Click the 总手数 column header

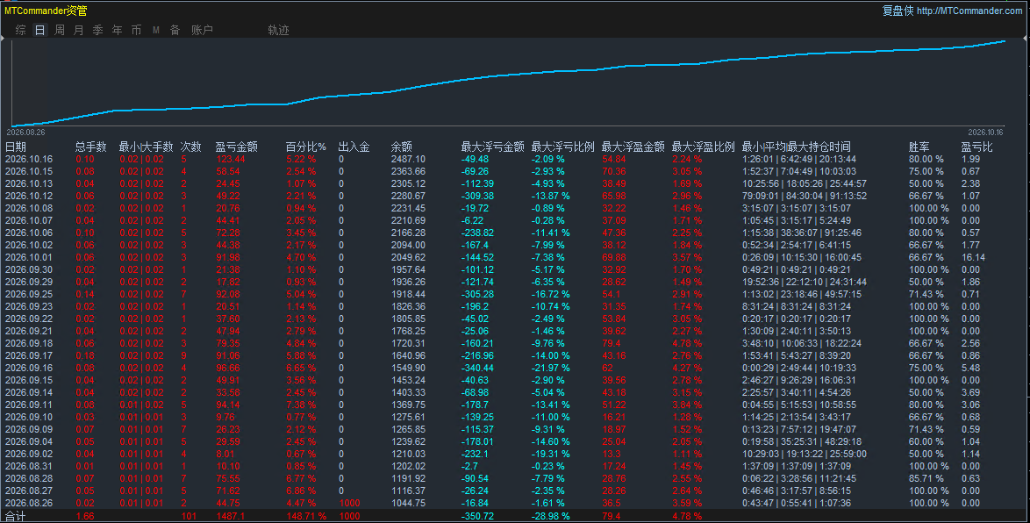point(90,147)
